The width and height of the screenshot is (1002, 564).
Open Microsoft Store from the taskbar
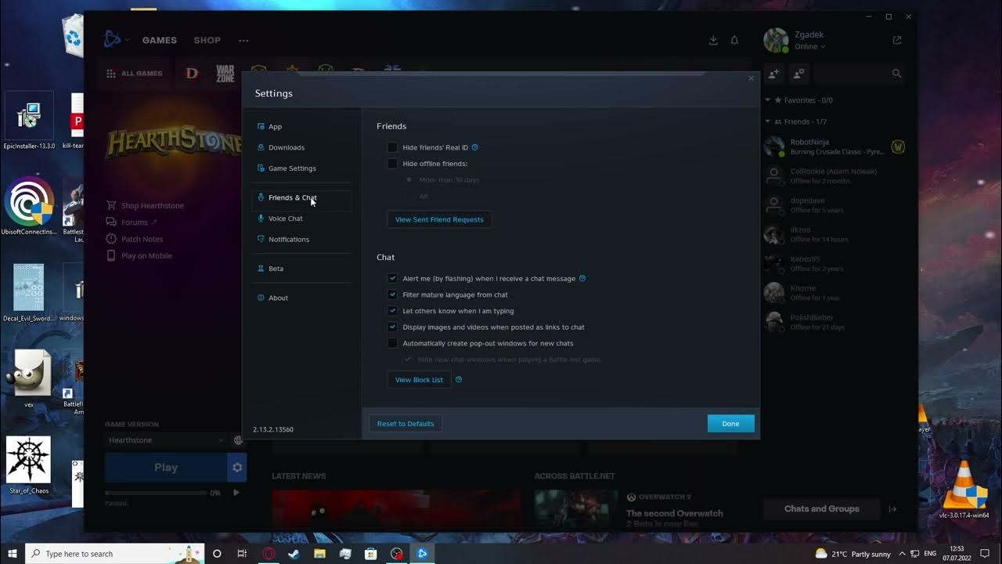[x=371, y=554]
